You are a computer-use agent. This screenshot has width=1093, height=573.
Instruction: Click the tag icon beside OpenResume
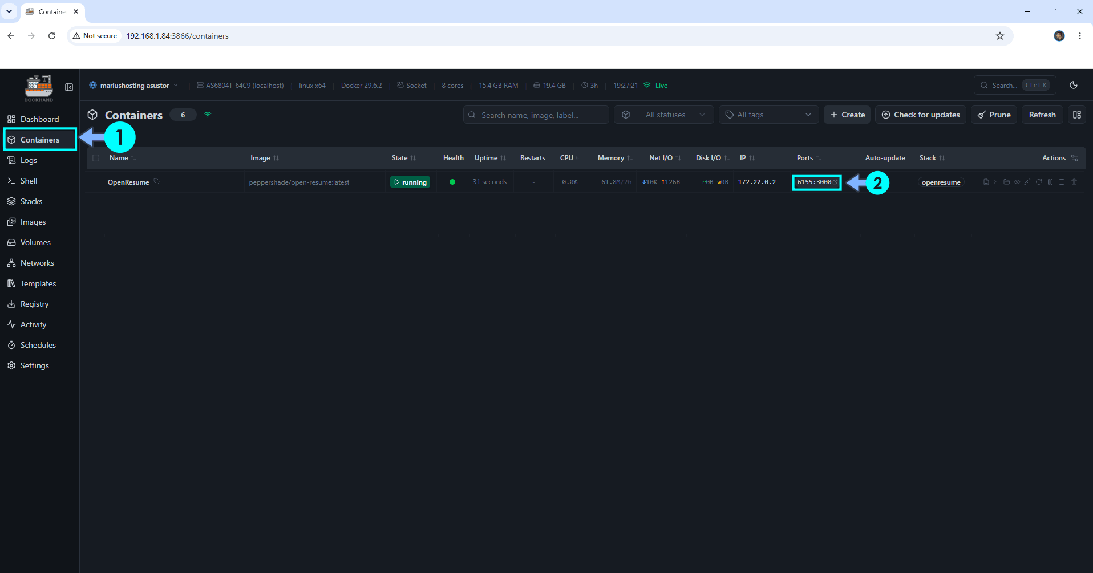click(x=157, y=182)
